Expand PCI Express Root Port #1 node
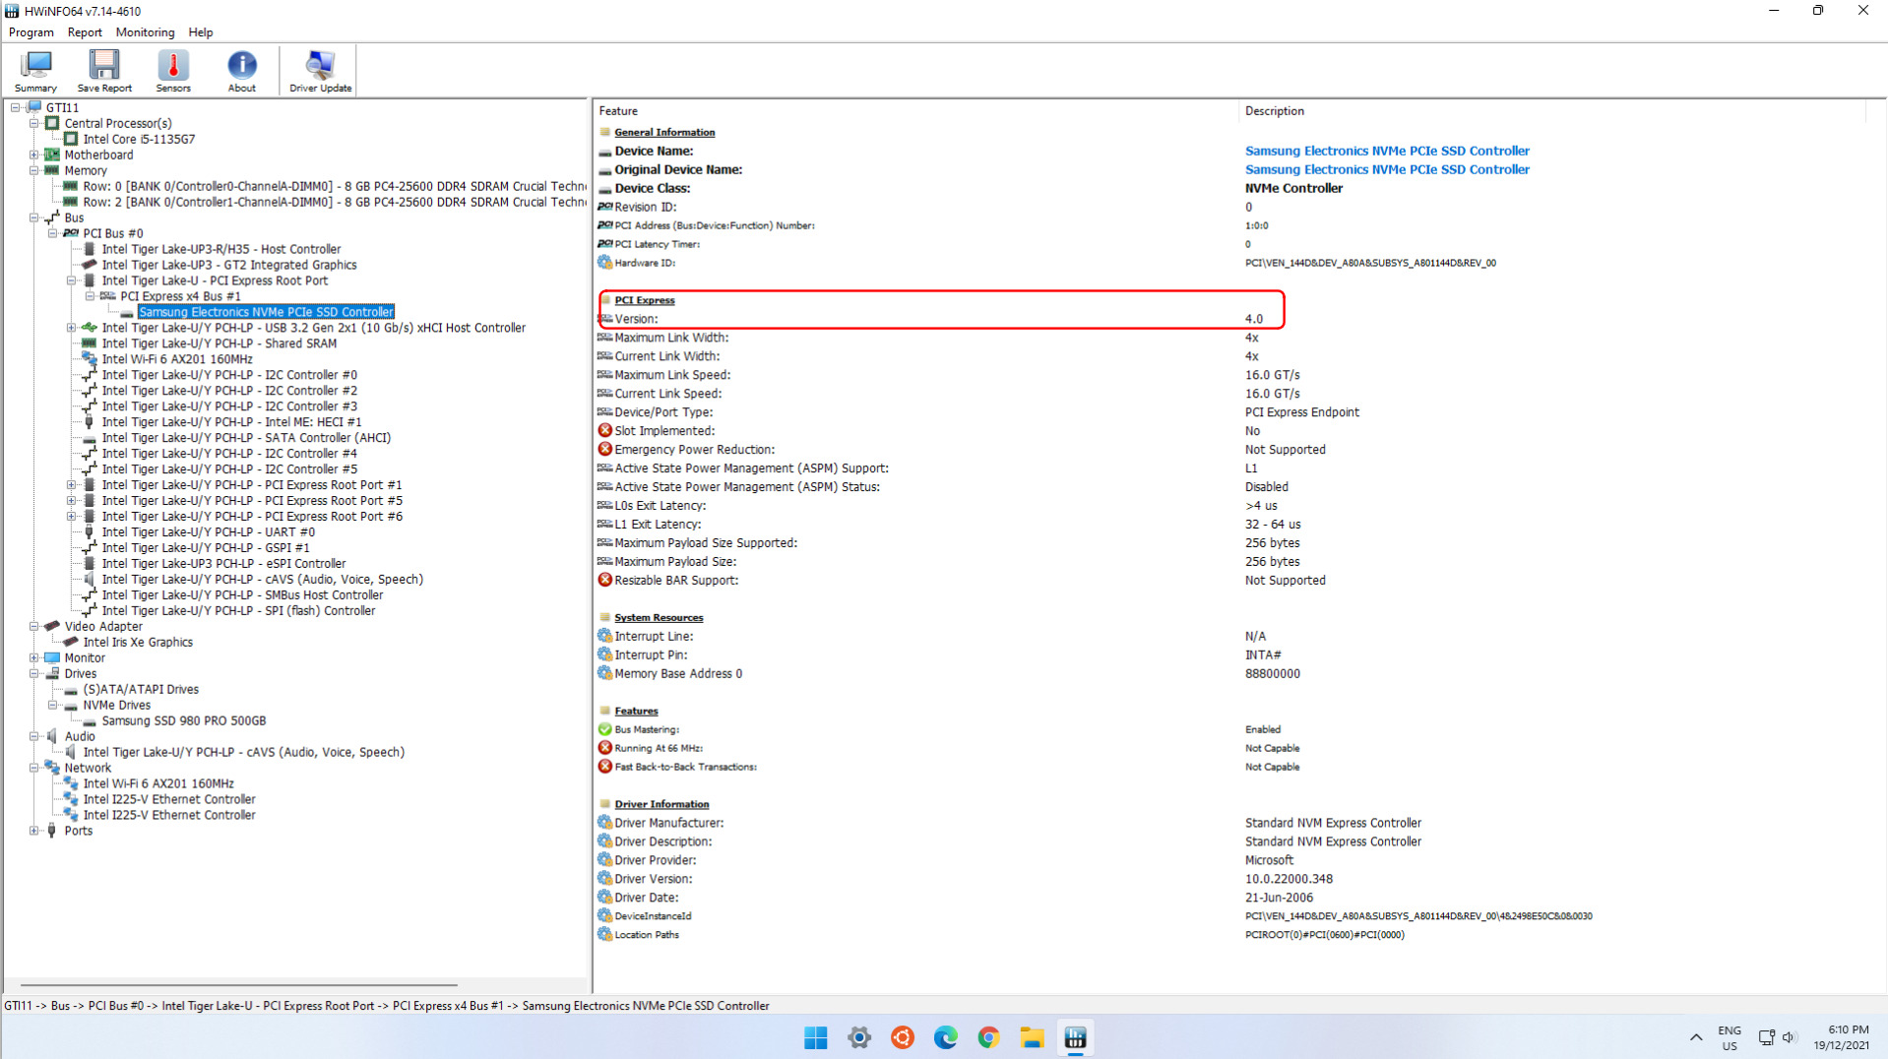Viewport: 1888px width, 1059px height. [71, 485]
